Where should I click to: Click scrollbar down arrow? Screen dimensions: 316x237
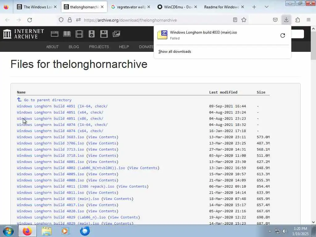(x=314, y=222)
